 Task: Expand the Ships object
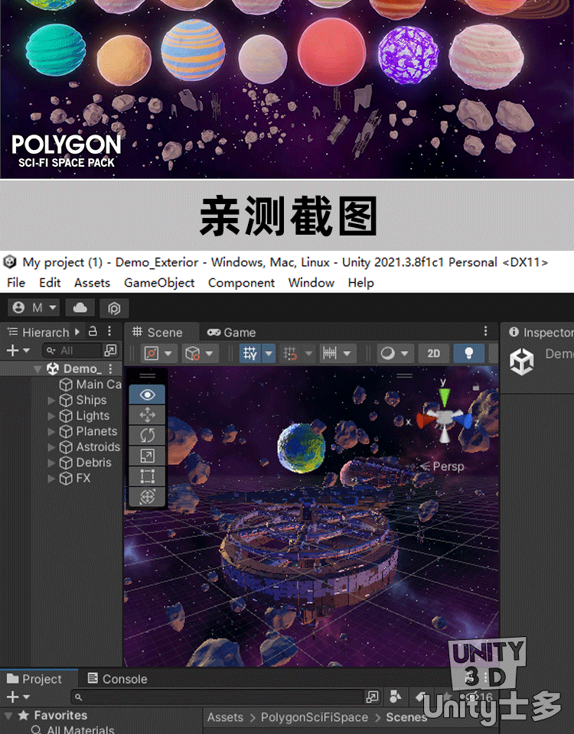51,400
